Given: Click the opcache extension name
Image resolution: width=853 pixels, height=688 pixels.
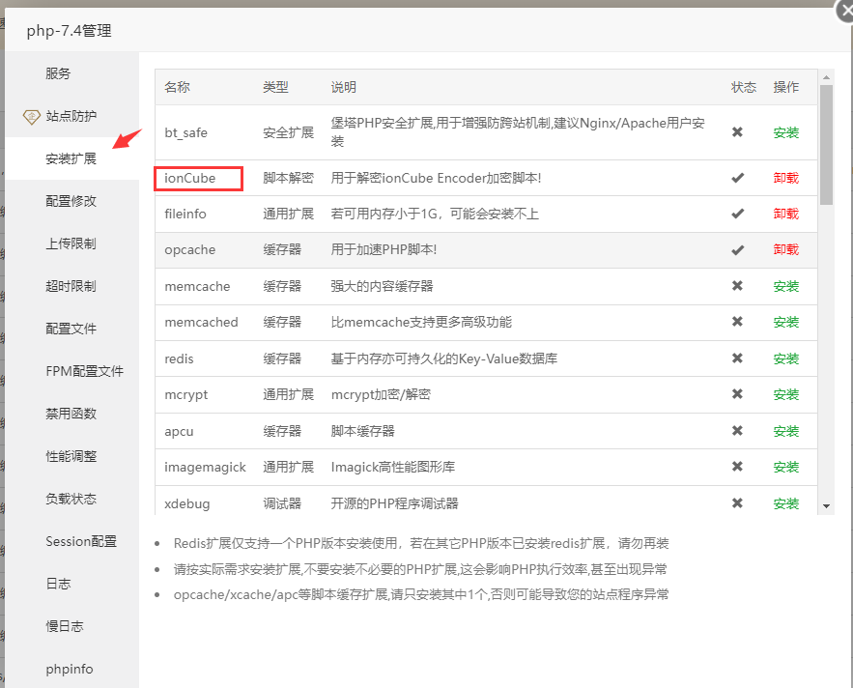Looking at the screenshot, I should 190,250.
